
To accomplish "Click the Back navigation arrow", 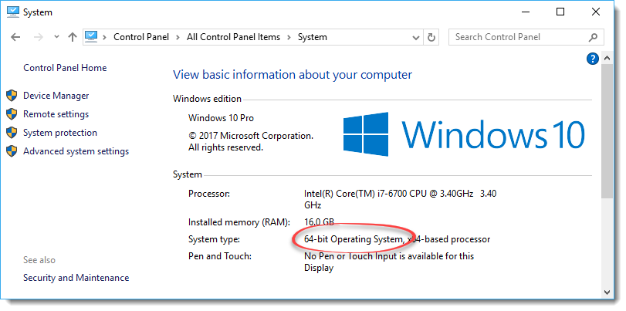I will coord(15,37).
